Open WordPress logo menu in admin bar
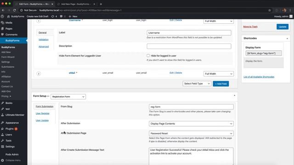This screenshot has height=165, width=294. pyautogui.click(x=2, y=16)
